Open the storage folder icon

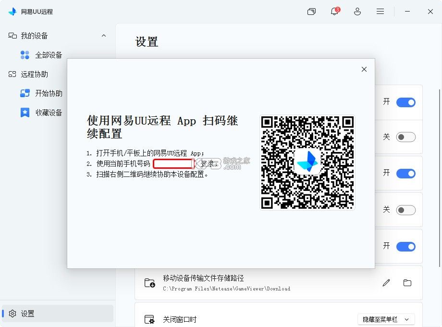[x=407, y=283]
